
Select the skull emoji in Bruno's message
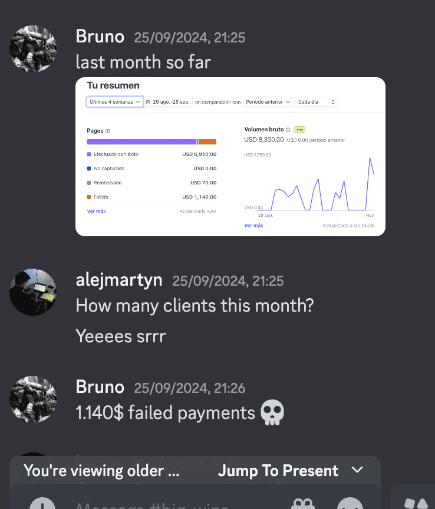pyautogui.click(x=272, y=412)
